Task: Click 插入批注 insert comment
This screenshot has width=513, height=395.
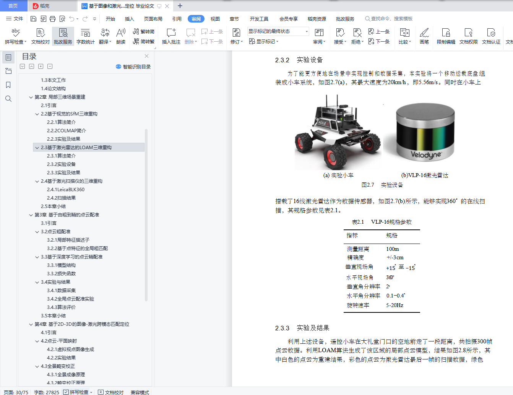Action: [x=171, y=36]
